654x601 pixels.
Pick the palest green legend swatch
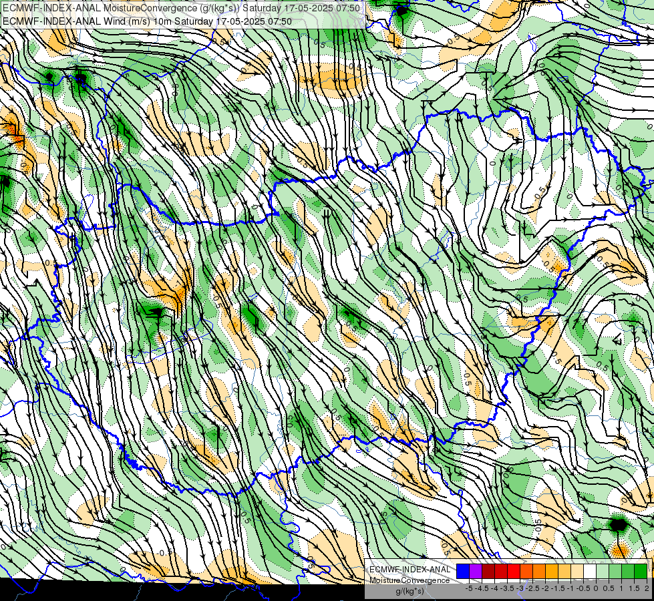[x=603, y=571]
